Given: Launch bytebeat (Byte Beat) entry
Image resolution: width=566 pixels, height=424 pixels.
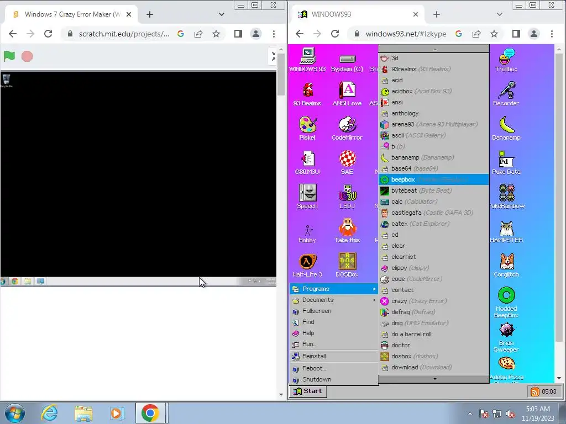Looking at the screenshot, I should 434,190.
